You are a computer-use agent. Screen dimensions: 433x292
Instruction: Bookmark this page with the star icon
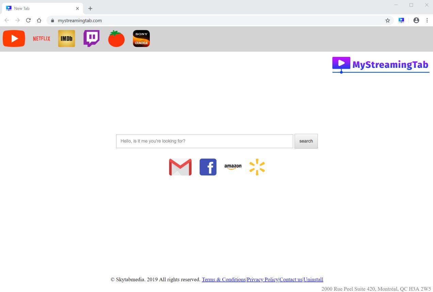(x=387, y=20)
